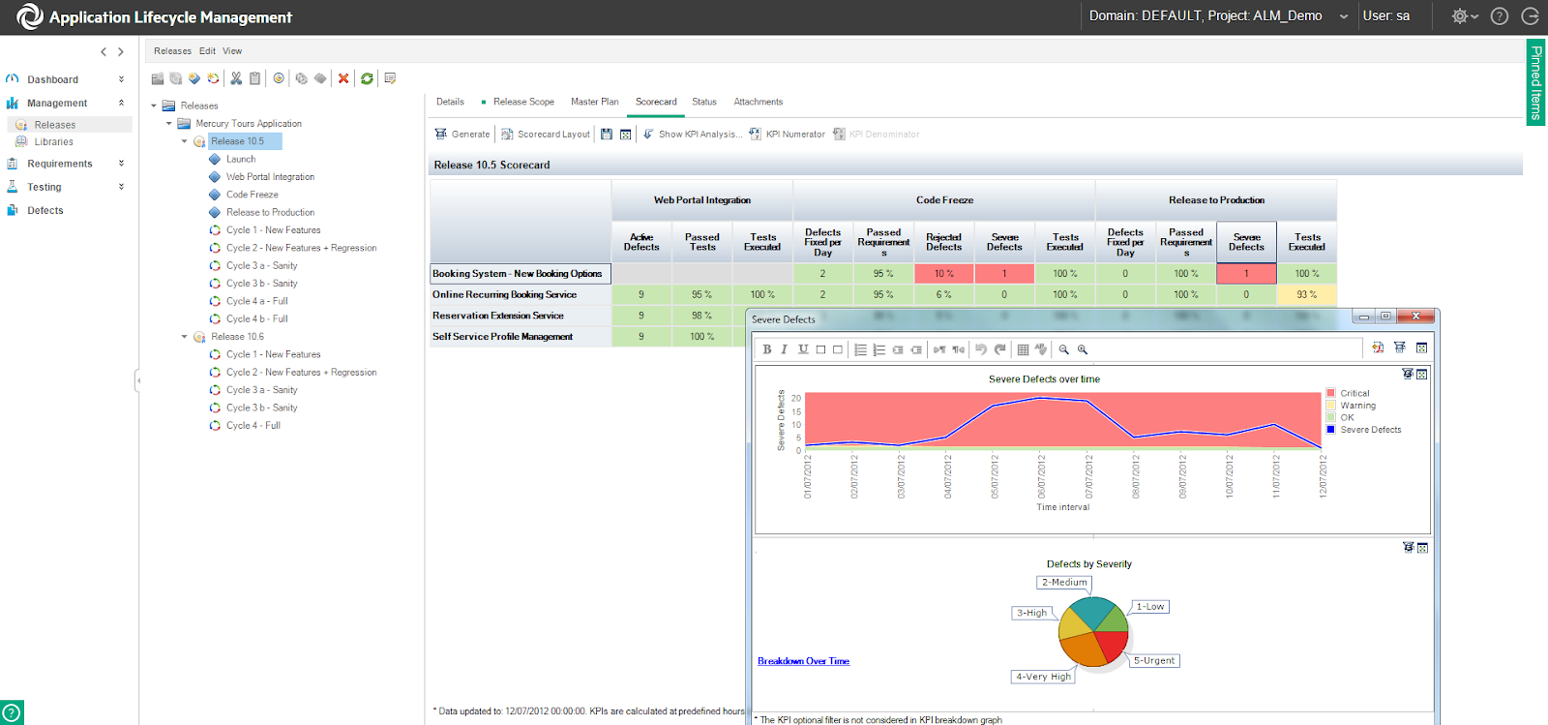Expand the Dashboard sidebar section

coord(121,79)
